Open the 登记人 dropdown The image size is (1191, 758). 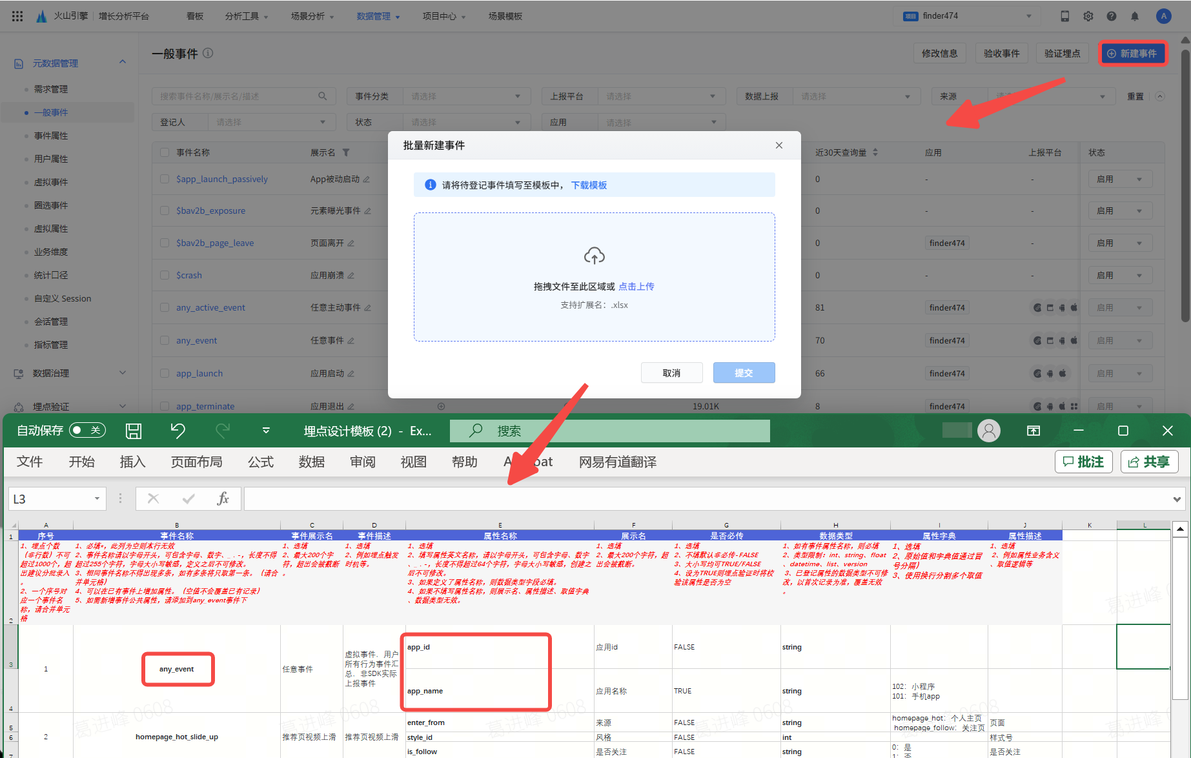point(271,122)
